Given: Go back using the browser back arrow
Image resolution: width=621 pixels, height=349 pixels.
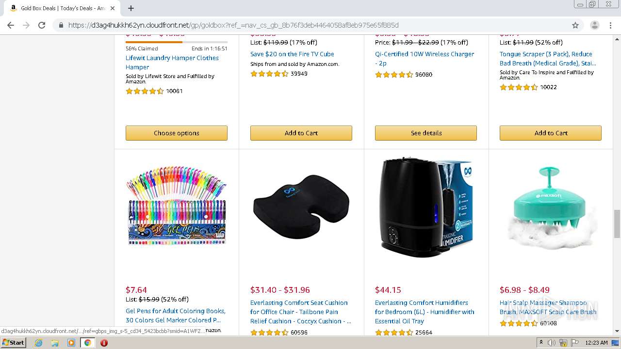Looking at the screenshot, I should coord(11,25).
